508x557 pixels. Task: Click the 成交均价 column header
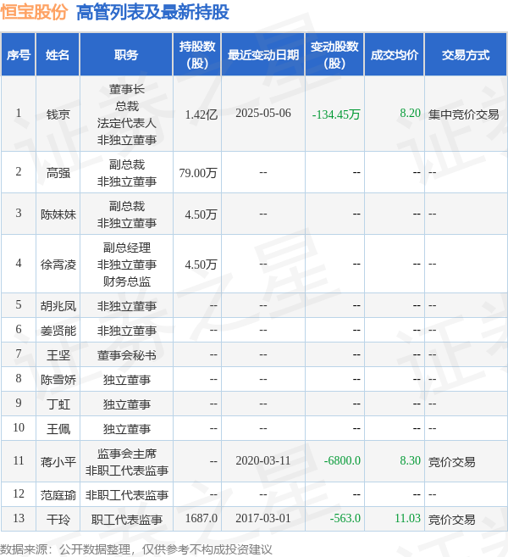(395, 55)
